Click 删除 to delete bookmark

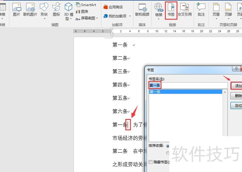pyautogui.click(x=236, y=96)
